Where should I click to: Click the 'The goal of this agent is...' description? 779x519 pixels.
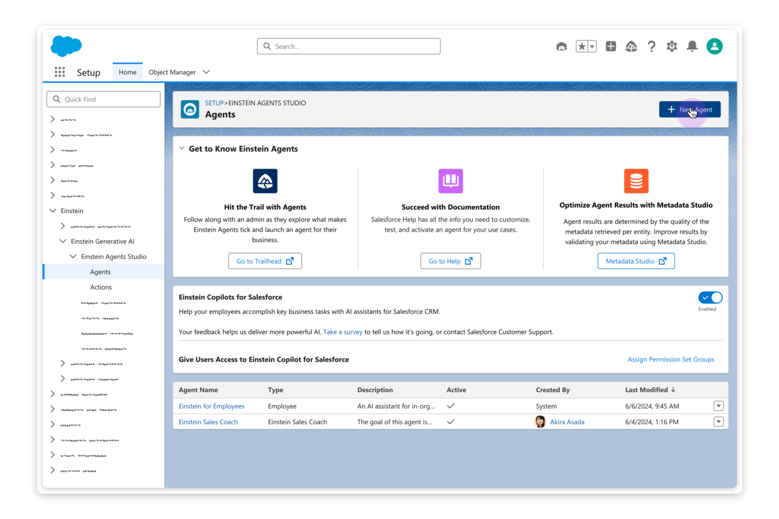point(394,422)
